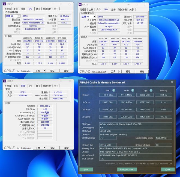Click Memory Latency value 69.1 ns

pyautogui.click(x=163, y=95)
